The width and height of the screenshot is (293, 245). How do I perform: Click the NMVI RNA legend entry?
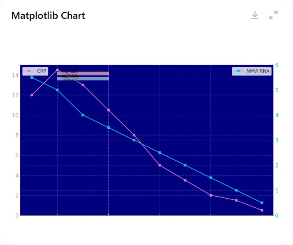(x=251, y=71)
